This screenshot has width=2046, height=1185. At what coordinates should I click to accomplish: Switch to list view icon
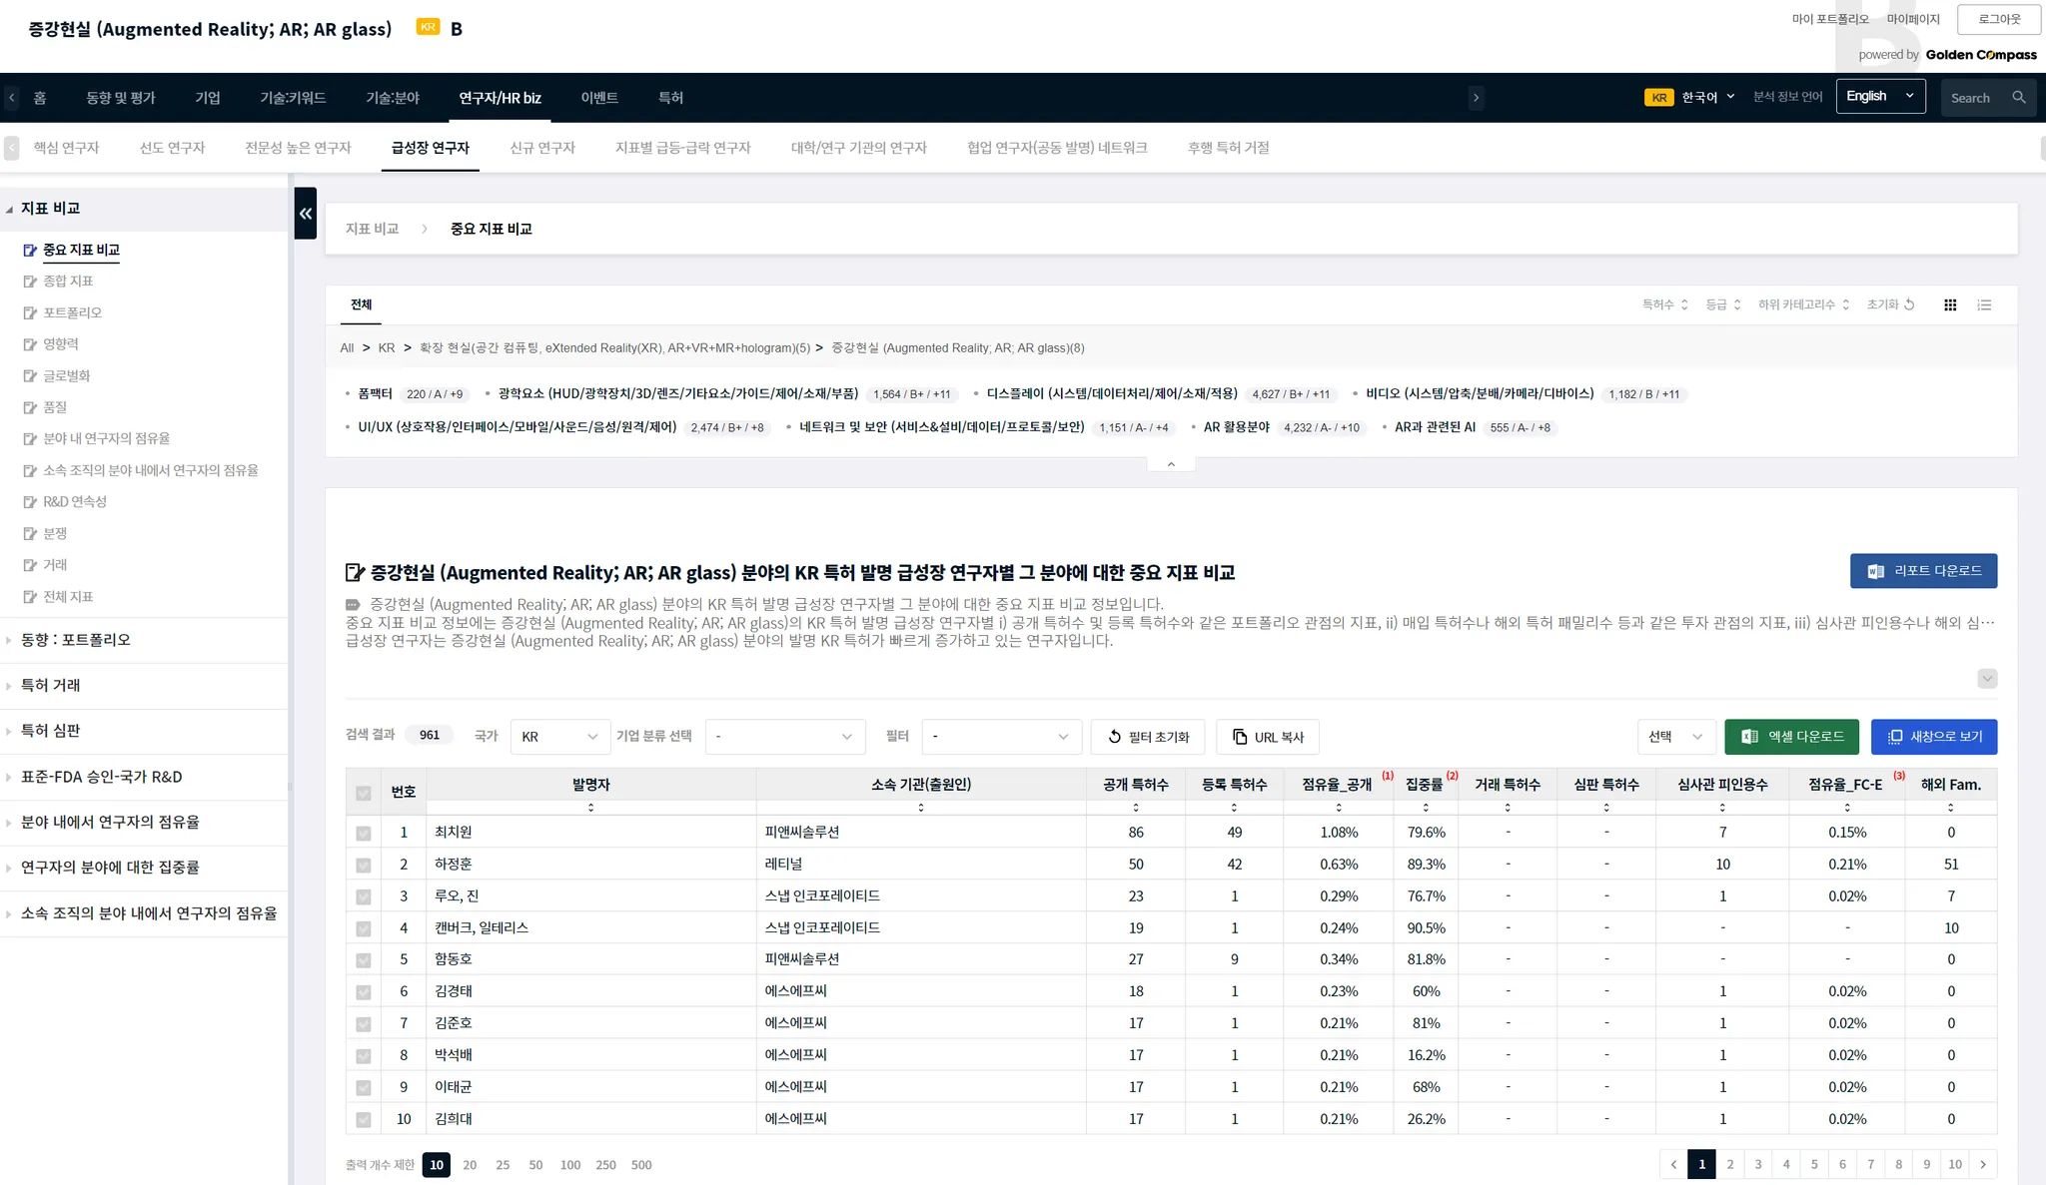pos(1984,304)
